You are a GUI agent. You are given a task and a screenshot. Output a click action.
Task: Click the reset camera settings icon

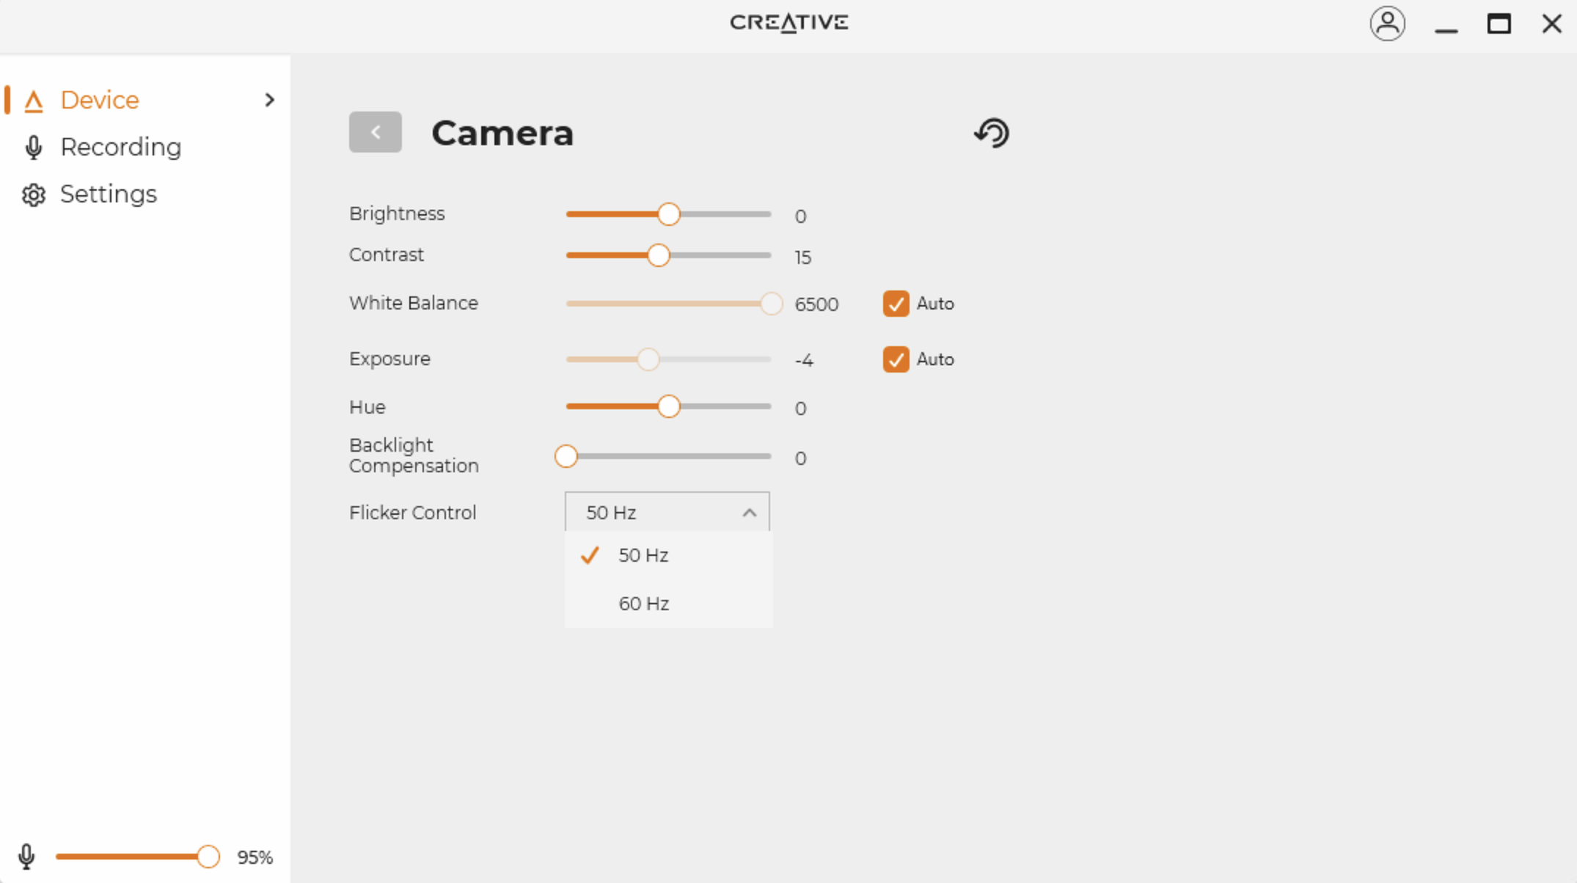coord(992,133)
